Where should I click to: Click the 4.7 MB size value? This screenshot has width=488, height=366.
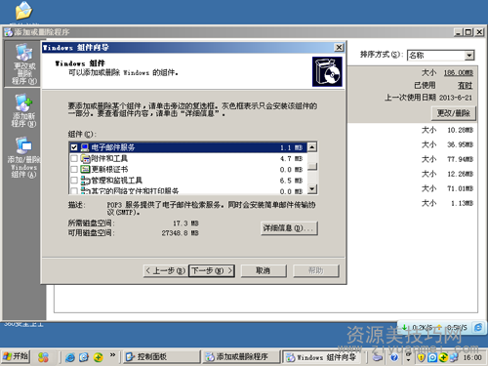291,159
